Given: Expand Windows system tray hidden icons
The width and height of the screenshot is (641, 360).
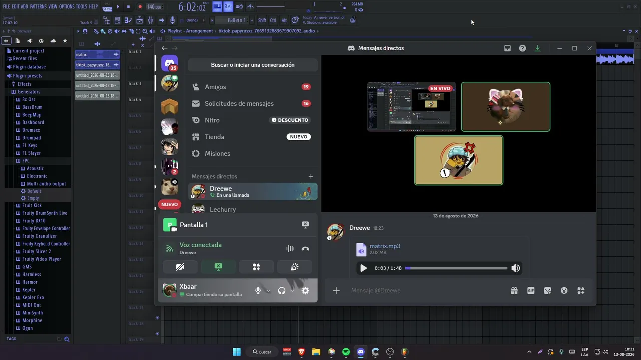Looking at the screenshot, I should pyautogui.click(x=529, y=352).
